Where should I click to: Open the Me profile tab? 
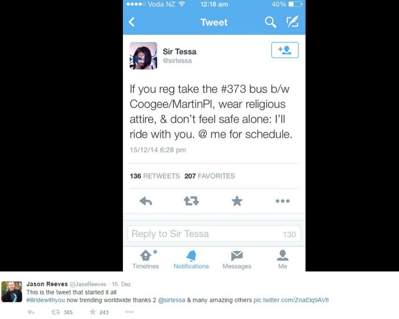tap(282, 260)
